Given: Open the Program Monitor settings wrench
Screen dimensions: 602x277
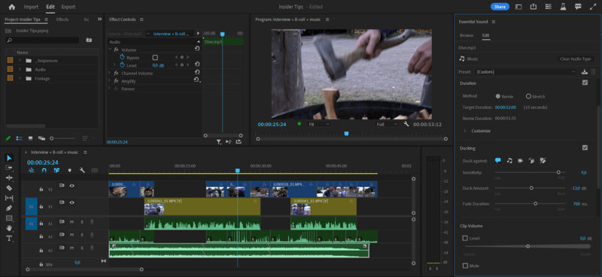Looking at the screenshot, I should click(x=406, y=124).
